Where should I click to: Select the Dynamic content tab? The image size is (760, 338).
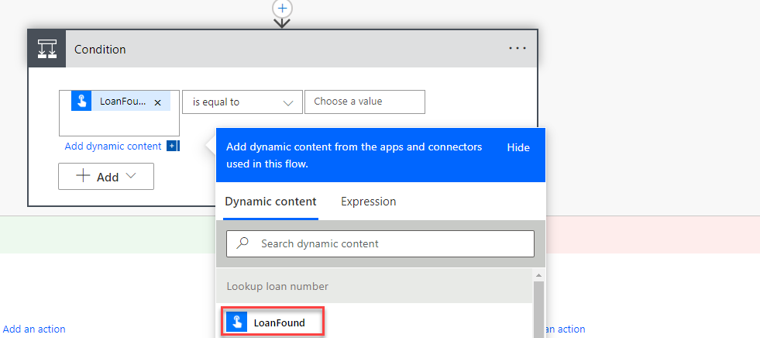click(x=270, y=202)
